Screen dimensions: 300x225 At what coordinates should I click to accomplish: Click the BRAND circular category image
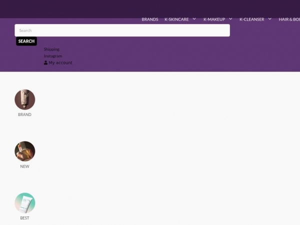click(24, 99)
